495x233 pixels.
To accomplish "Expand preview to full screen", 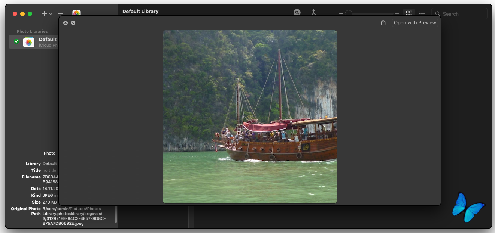I will 73,23.
